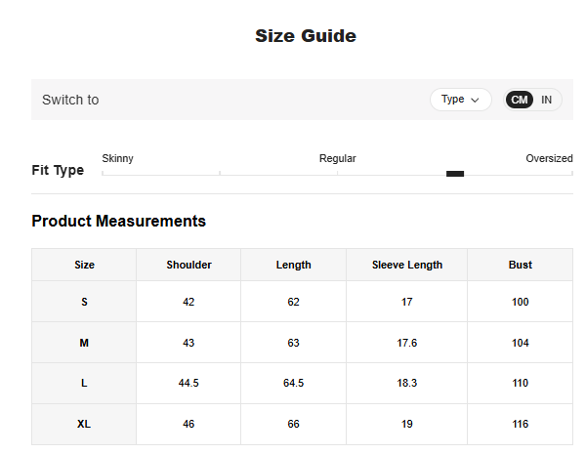Open the Type dropdown
Image resolution: width=586 pixels, height=454 pixels.
point(460,100)
